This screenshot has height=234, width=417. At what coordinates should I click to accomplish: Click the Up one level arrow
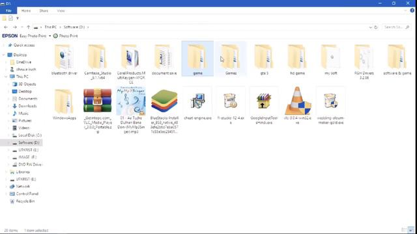click(29, 27)
